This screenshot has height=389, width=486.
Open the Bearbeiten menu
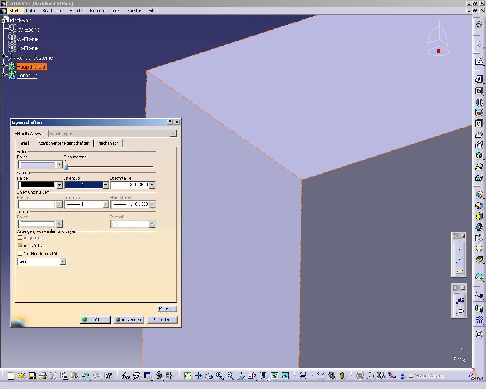click(52, 11)
